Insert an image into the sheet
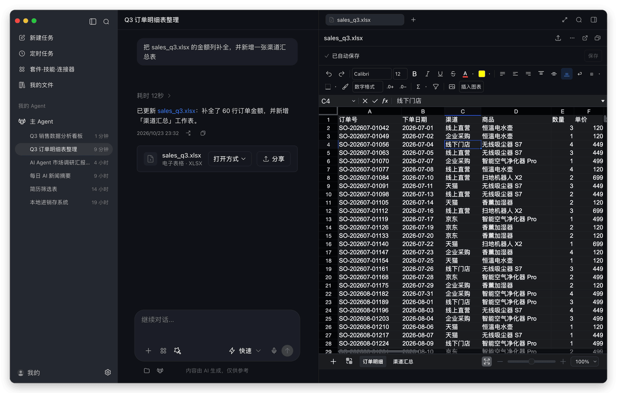This screenshot has width=617, height=393. tap(452, 87)
